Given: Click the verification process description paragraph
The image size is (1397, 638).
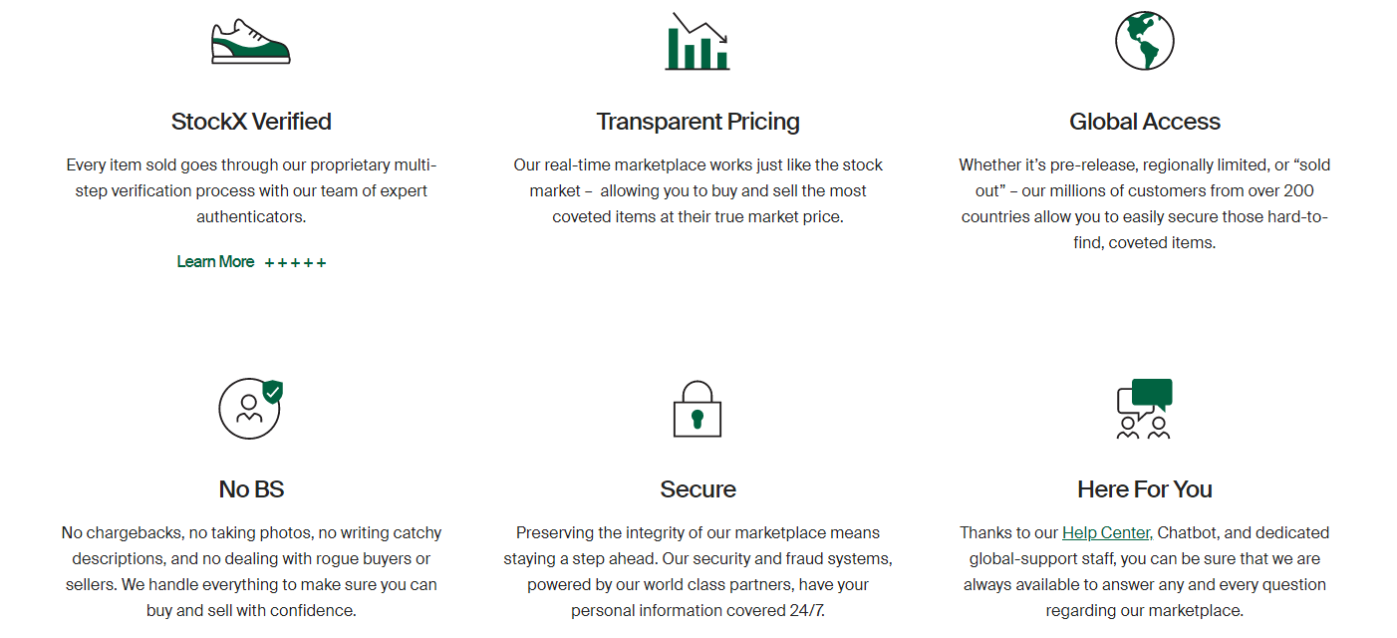Looking at the screenshot, I should [251, 190].
